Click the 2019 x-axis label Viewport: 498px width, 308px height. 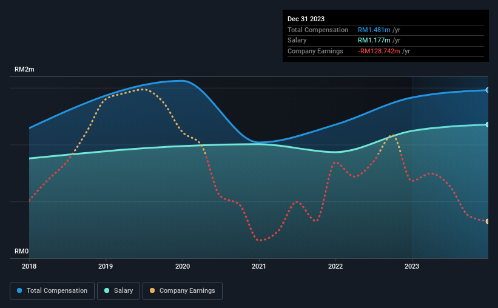point(106,266)
